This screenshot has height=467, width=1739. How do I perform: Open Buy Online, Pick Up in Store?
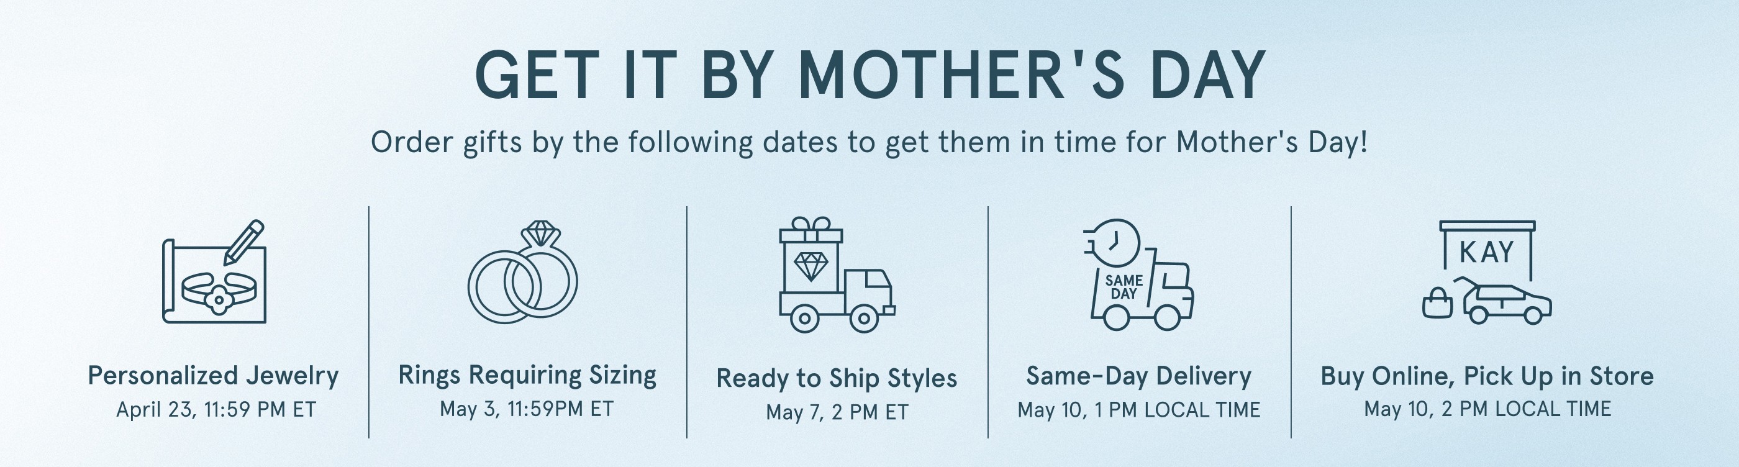1487,375
